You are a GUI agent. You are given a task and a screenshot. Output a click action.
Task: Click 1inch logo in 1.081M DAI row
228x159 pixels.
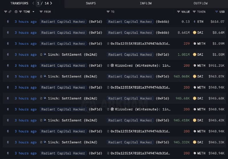(x=45, y=55)
